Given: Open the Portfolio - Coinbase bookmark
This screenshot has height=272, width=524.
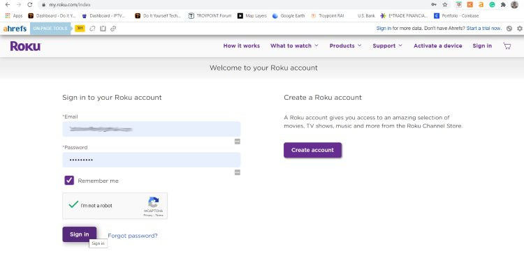Looking at the screenshot, I should (456, 15).
